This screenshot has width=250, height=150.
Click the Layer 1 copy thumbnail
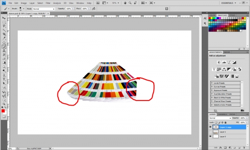[x=216, y=127]
